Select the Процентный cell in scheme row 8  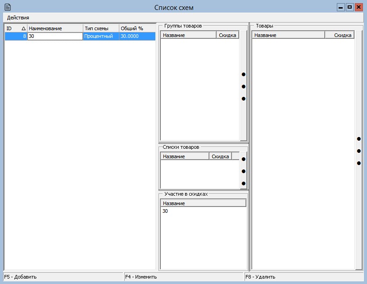coord(101,37)
